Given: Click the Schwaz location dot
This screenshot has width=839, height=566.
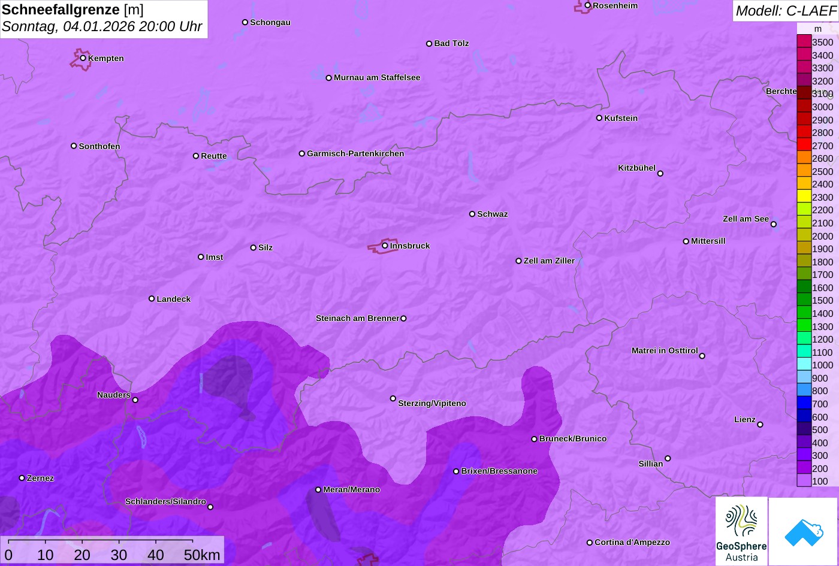Looking at the screenshot, I should click(472, 214).
